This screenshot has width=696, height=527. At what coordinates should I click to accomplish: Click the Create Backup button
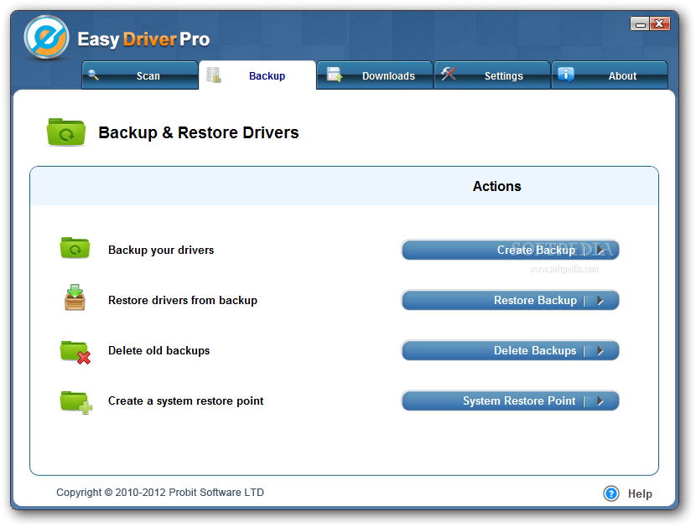pos(510,250)
